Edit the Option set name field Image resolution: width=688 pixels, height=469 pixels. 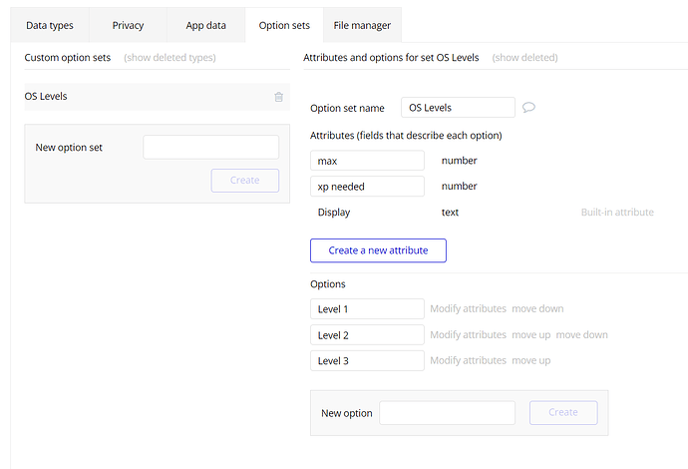(x=458, y=108)
